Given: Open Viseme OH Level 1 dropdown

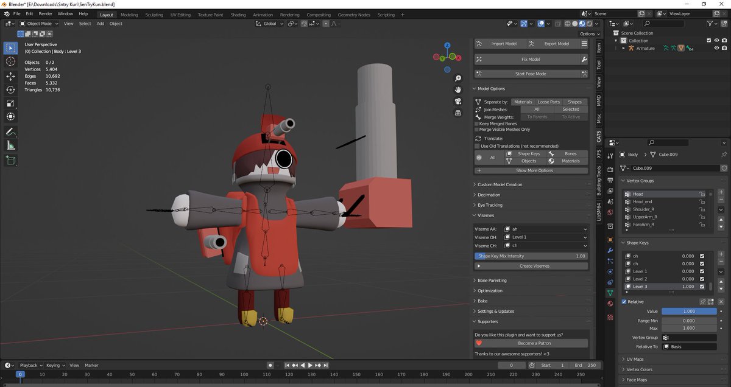Looking at the screenshot, I should pyautogui.click(x=546, y=237).
